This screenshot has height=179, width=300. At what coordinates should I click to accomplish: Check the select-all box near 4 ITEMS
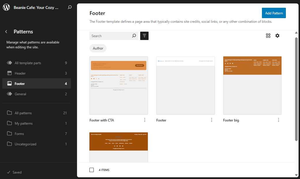click(x=91, y=170)
